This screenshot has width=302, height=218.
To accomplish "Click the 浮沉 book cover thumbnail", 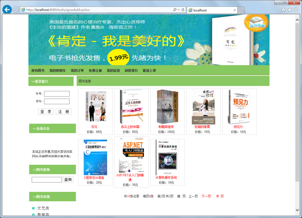I will coord(95,106).
